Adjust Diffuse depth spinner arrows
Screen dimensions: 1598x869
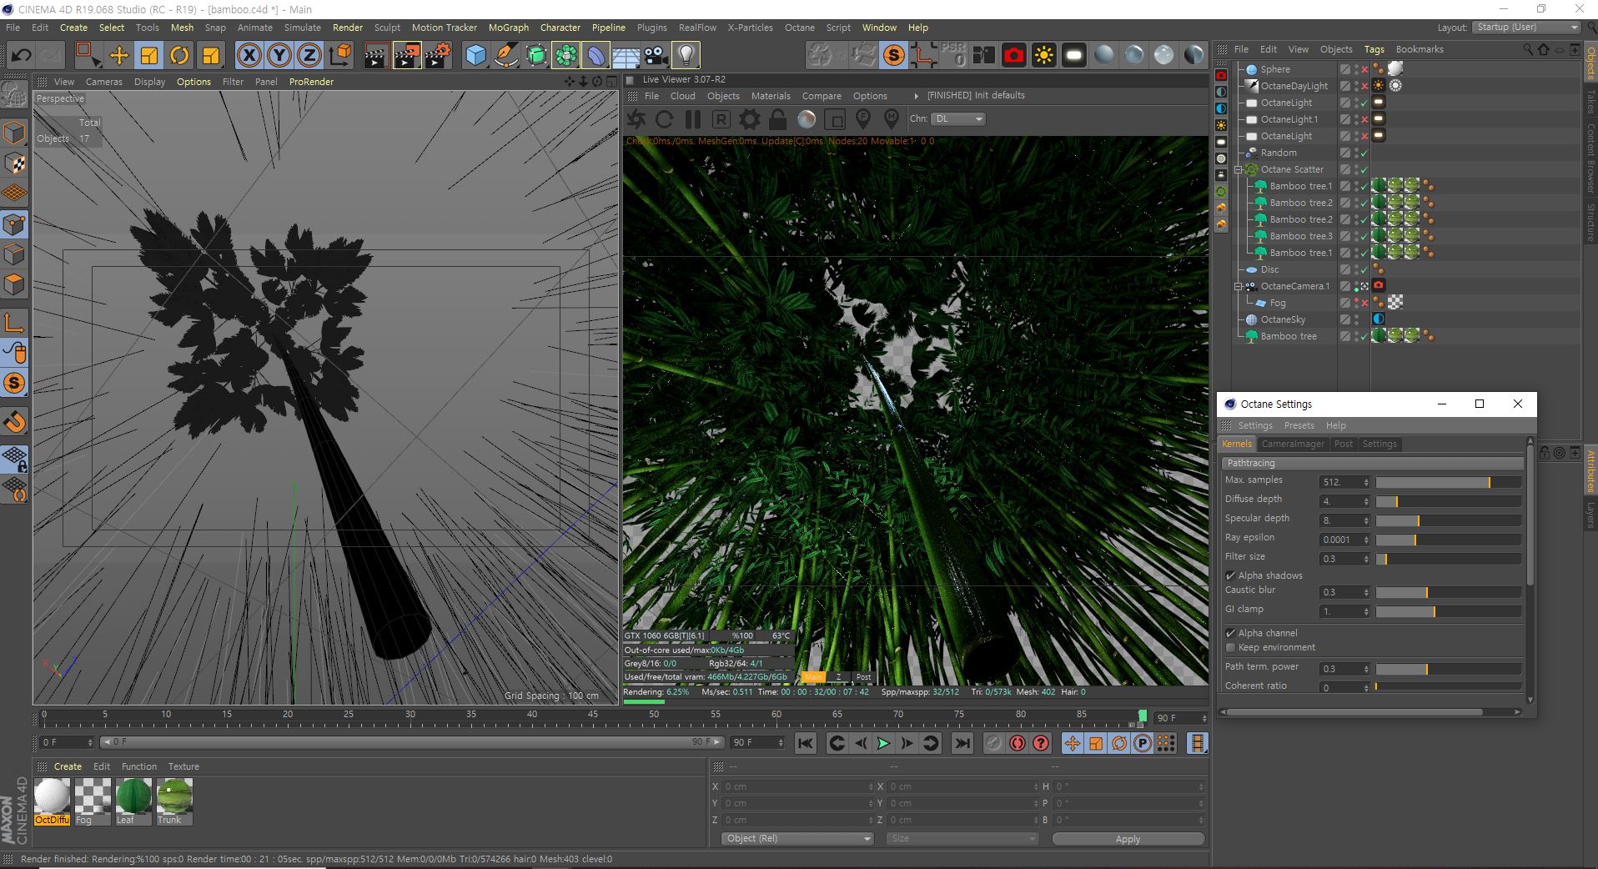pos(1365,501)
